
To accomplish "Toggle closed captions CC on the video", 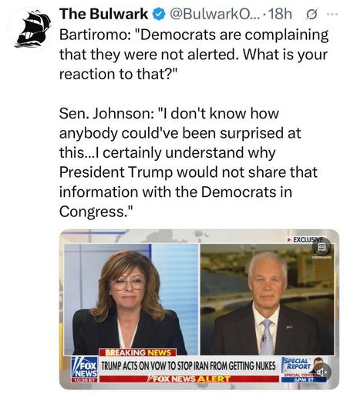I will point(322,247).
